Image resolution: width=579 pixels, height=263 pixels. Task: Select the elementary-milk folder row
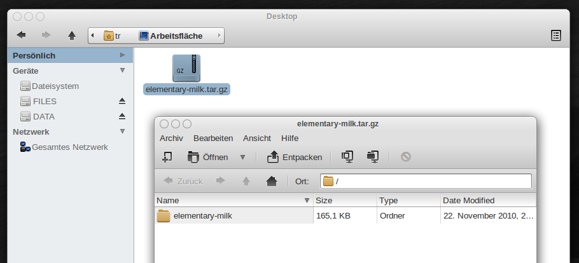point(345,216)
